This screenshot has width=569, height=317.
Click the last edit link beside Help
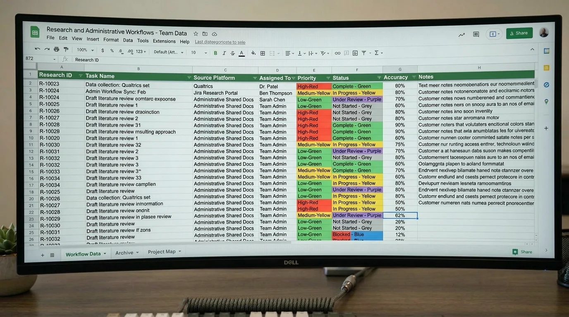pos(220,42)
